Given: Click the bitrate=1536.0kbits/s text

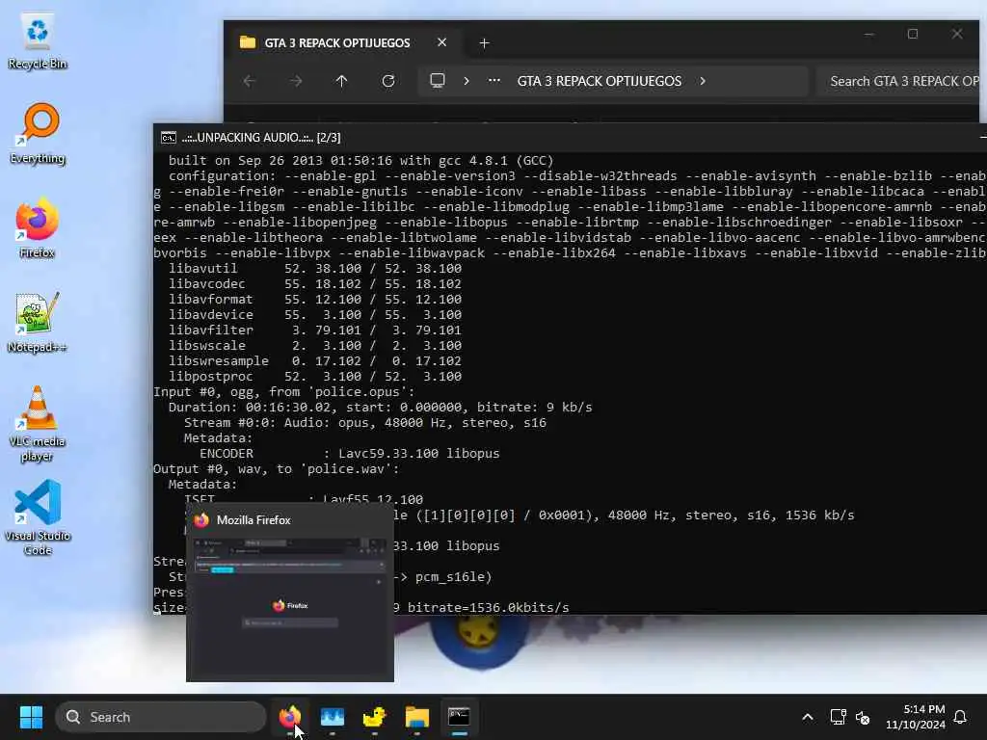Looking at the screenshot, I should (x=488, y=608).
